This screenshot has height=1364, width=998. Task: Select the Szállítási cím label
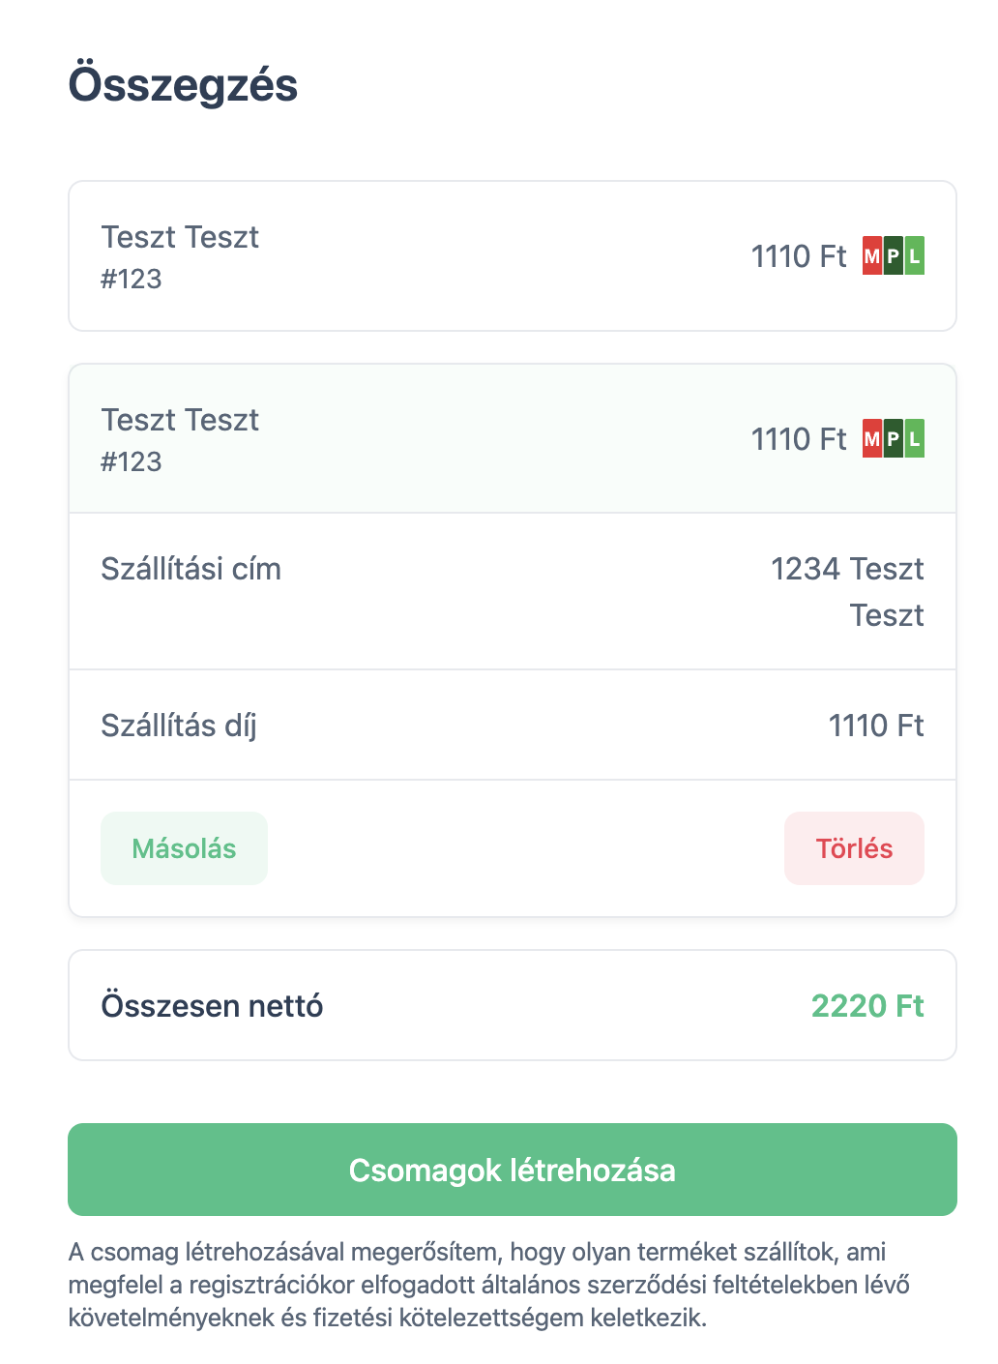tap(191, 569)
